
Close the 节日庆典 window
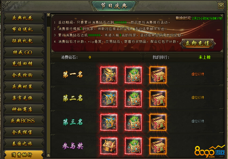[221, 6]
